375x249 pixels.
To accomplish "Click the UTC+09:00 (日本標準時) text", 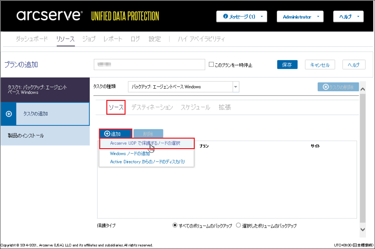I will click(x=353, y=245).
